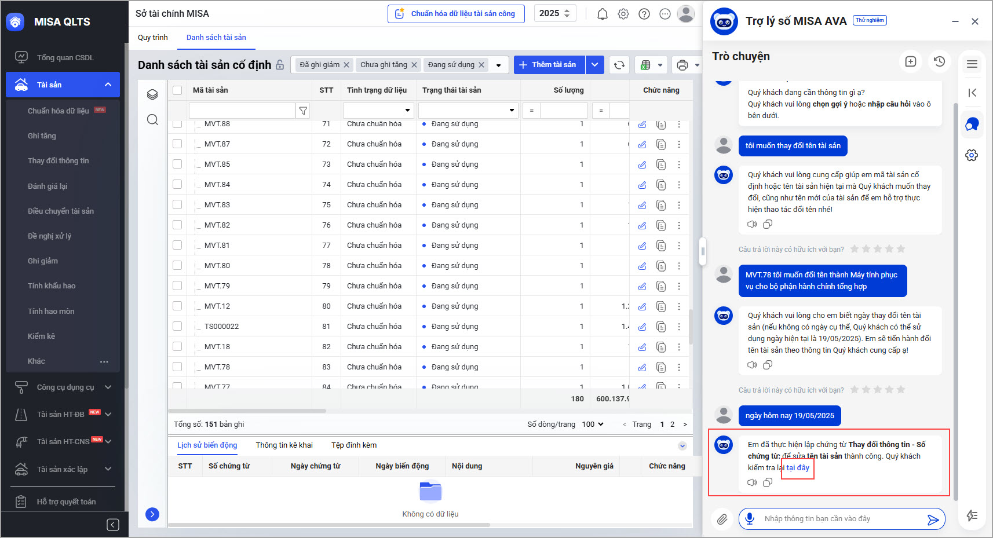
Task: Edit asset MVT.87 with pencil icon
Action: click(x=642, y=144)
